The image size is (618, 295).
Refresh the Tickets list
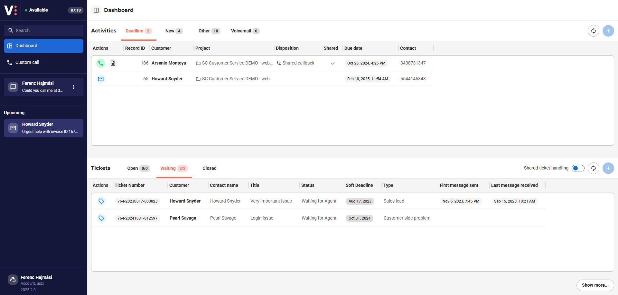tap(593, 168)
